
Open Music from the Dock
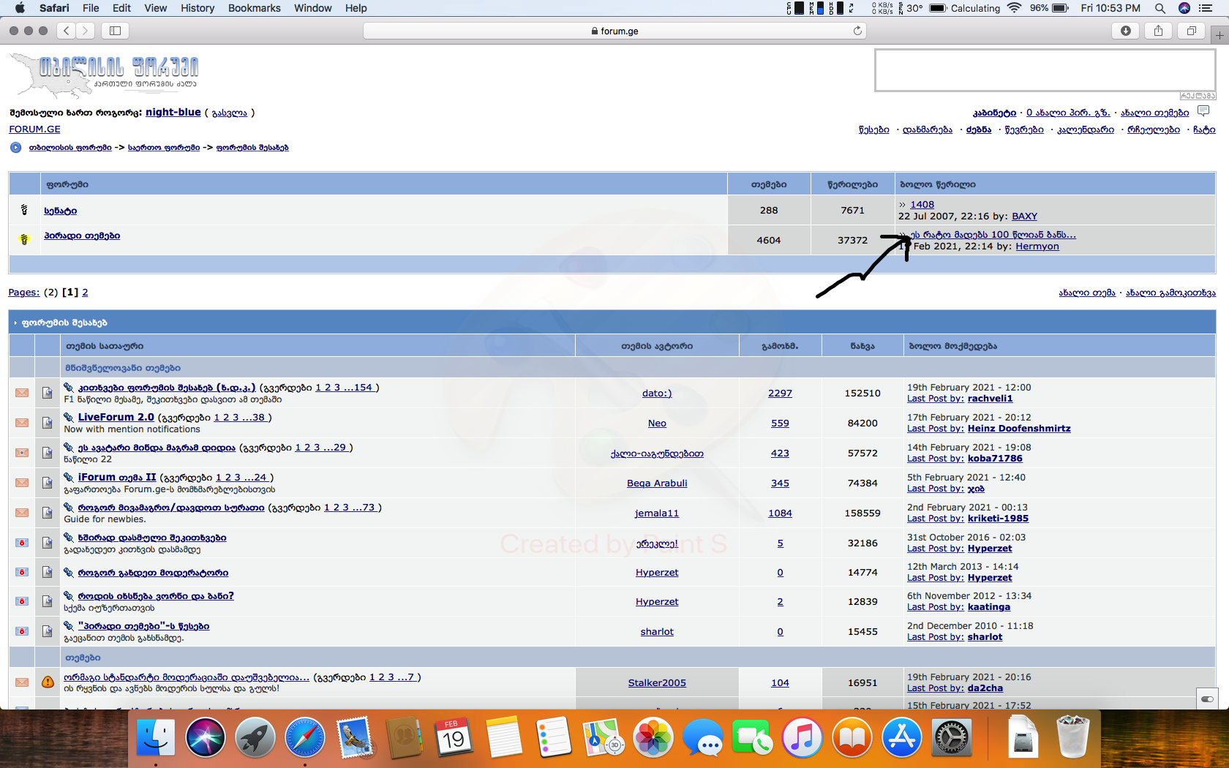point(803,737)
